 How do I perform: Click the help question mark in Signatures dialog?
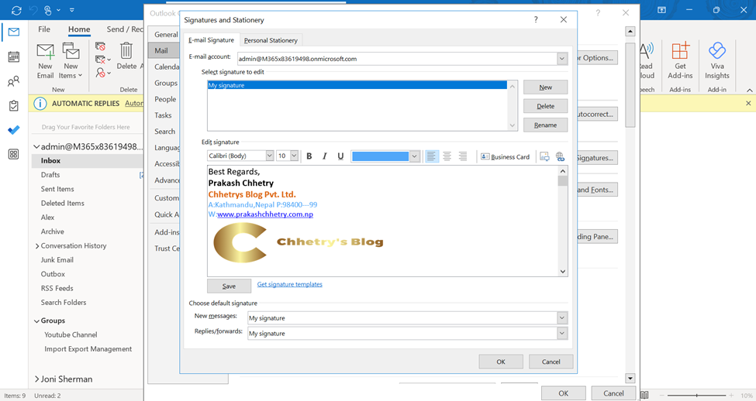pyautogui.click(x=536, y=19)
